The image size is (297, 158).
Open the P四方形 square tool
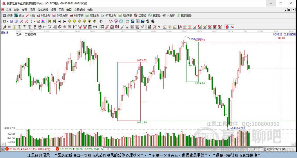44,16
